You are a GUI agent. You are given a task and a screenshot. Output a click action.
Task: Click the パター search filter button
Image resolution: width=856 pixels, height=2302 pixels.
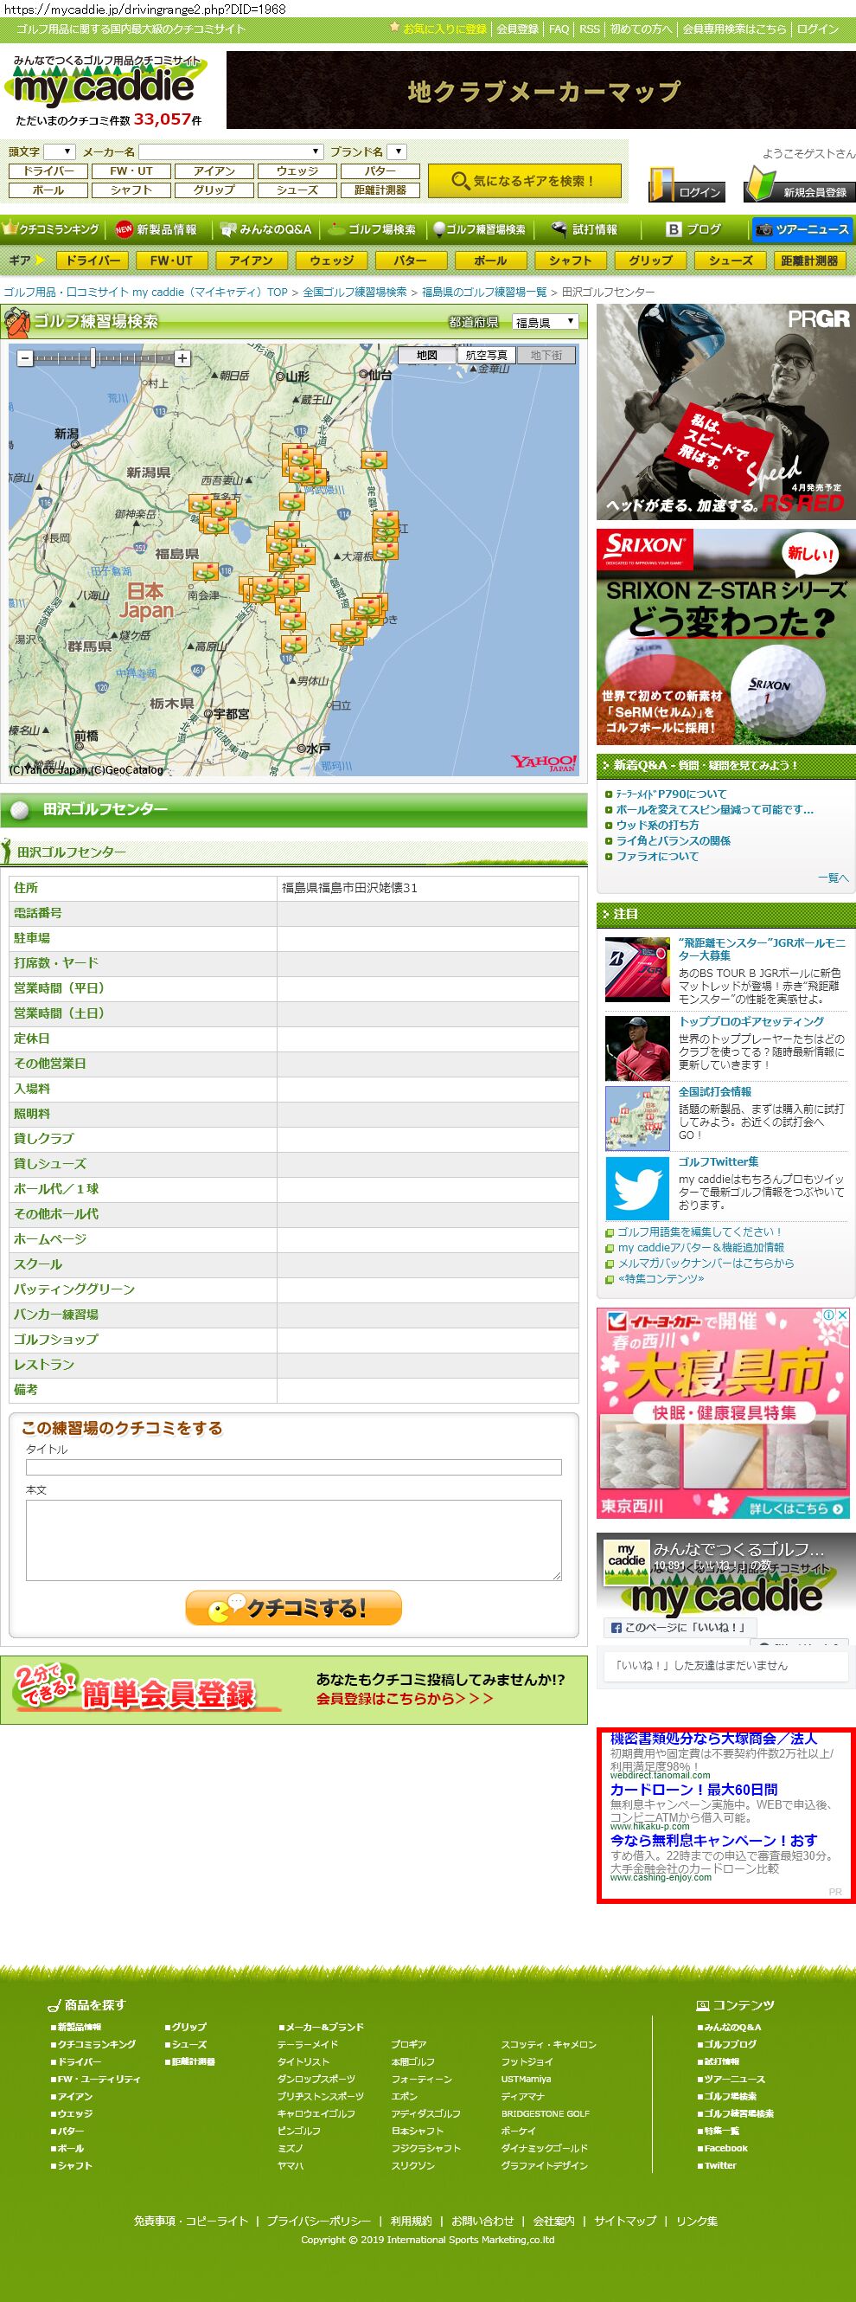pyautogui.click(x=380, y=170)
